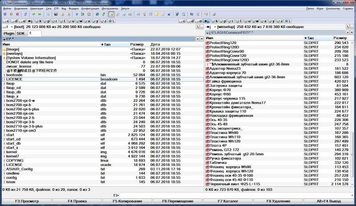Open the Файлы menu
356x206 pixels.
(7, 8)
